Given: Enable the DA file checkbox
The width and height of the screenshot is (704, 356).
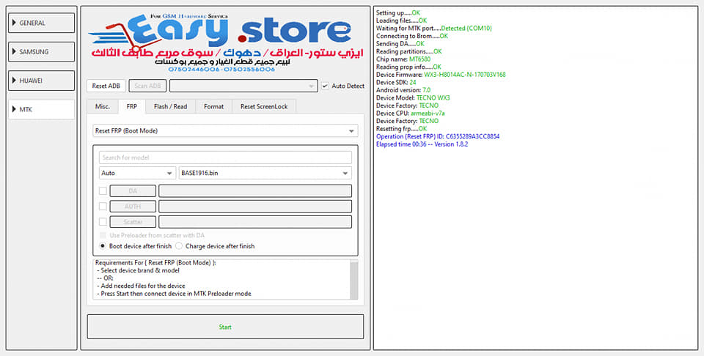Looking at the screenshot, I should tap(103, 191).
